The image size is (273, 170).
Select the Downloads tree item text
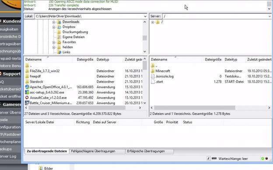[71, 22]
